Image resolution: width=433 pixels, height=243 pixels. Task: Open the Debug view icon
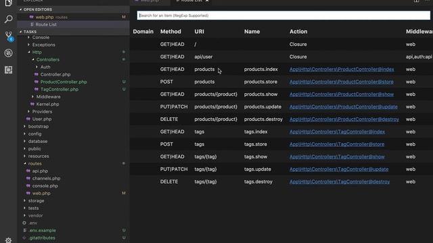(x=9, y=53)
